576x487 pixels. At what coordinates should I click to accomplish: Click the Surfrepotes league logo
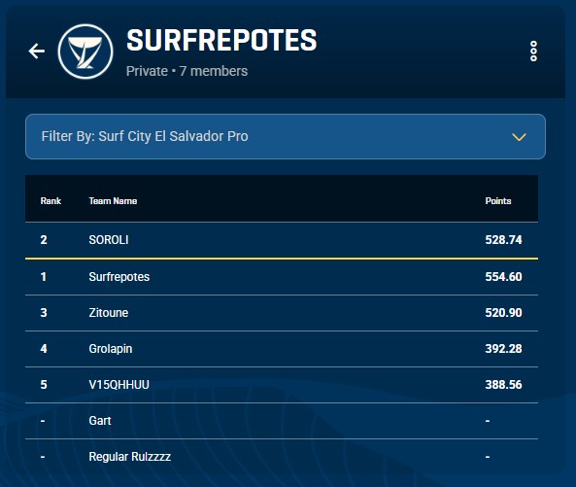pyautogui.click(x=85, y=52)
